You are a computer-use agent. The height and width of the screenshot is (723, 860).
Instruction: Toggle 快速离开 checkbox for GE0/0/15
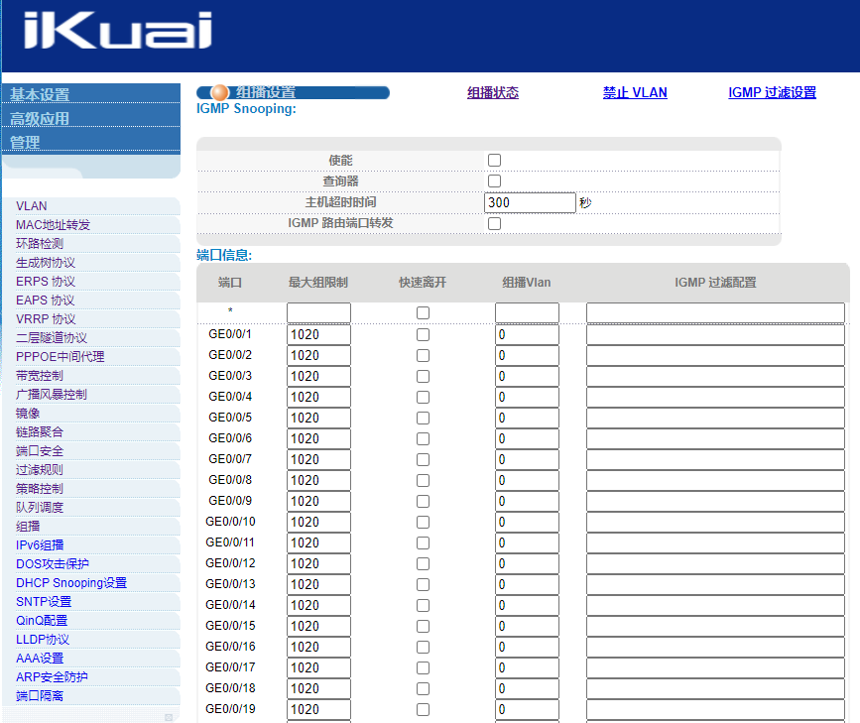tap(423, 627)
